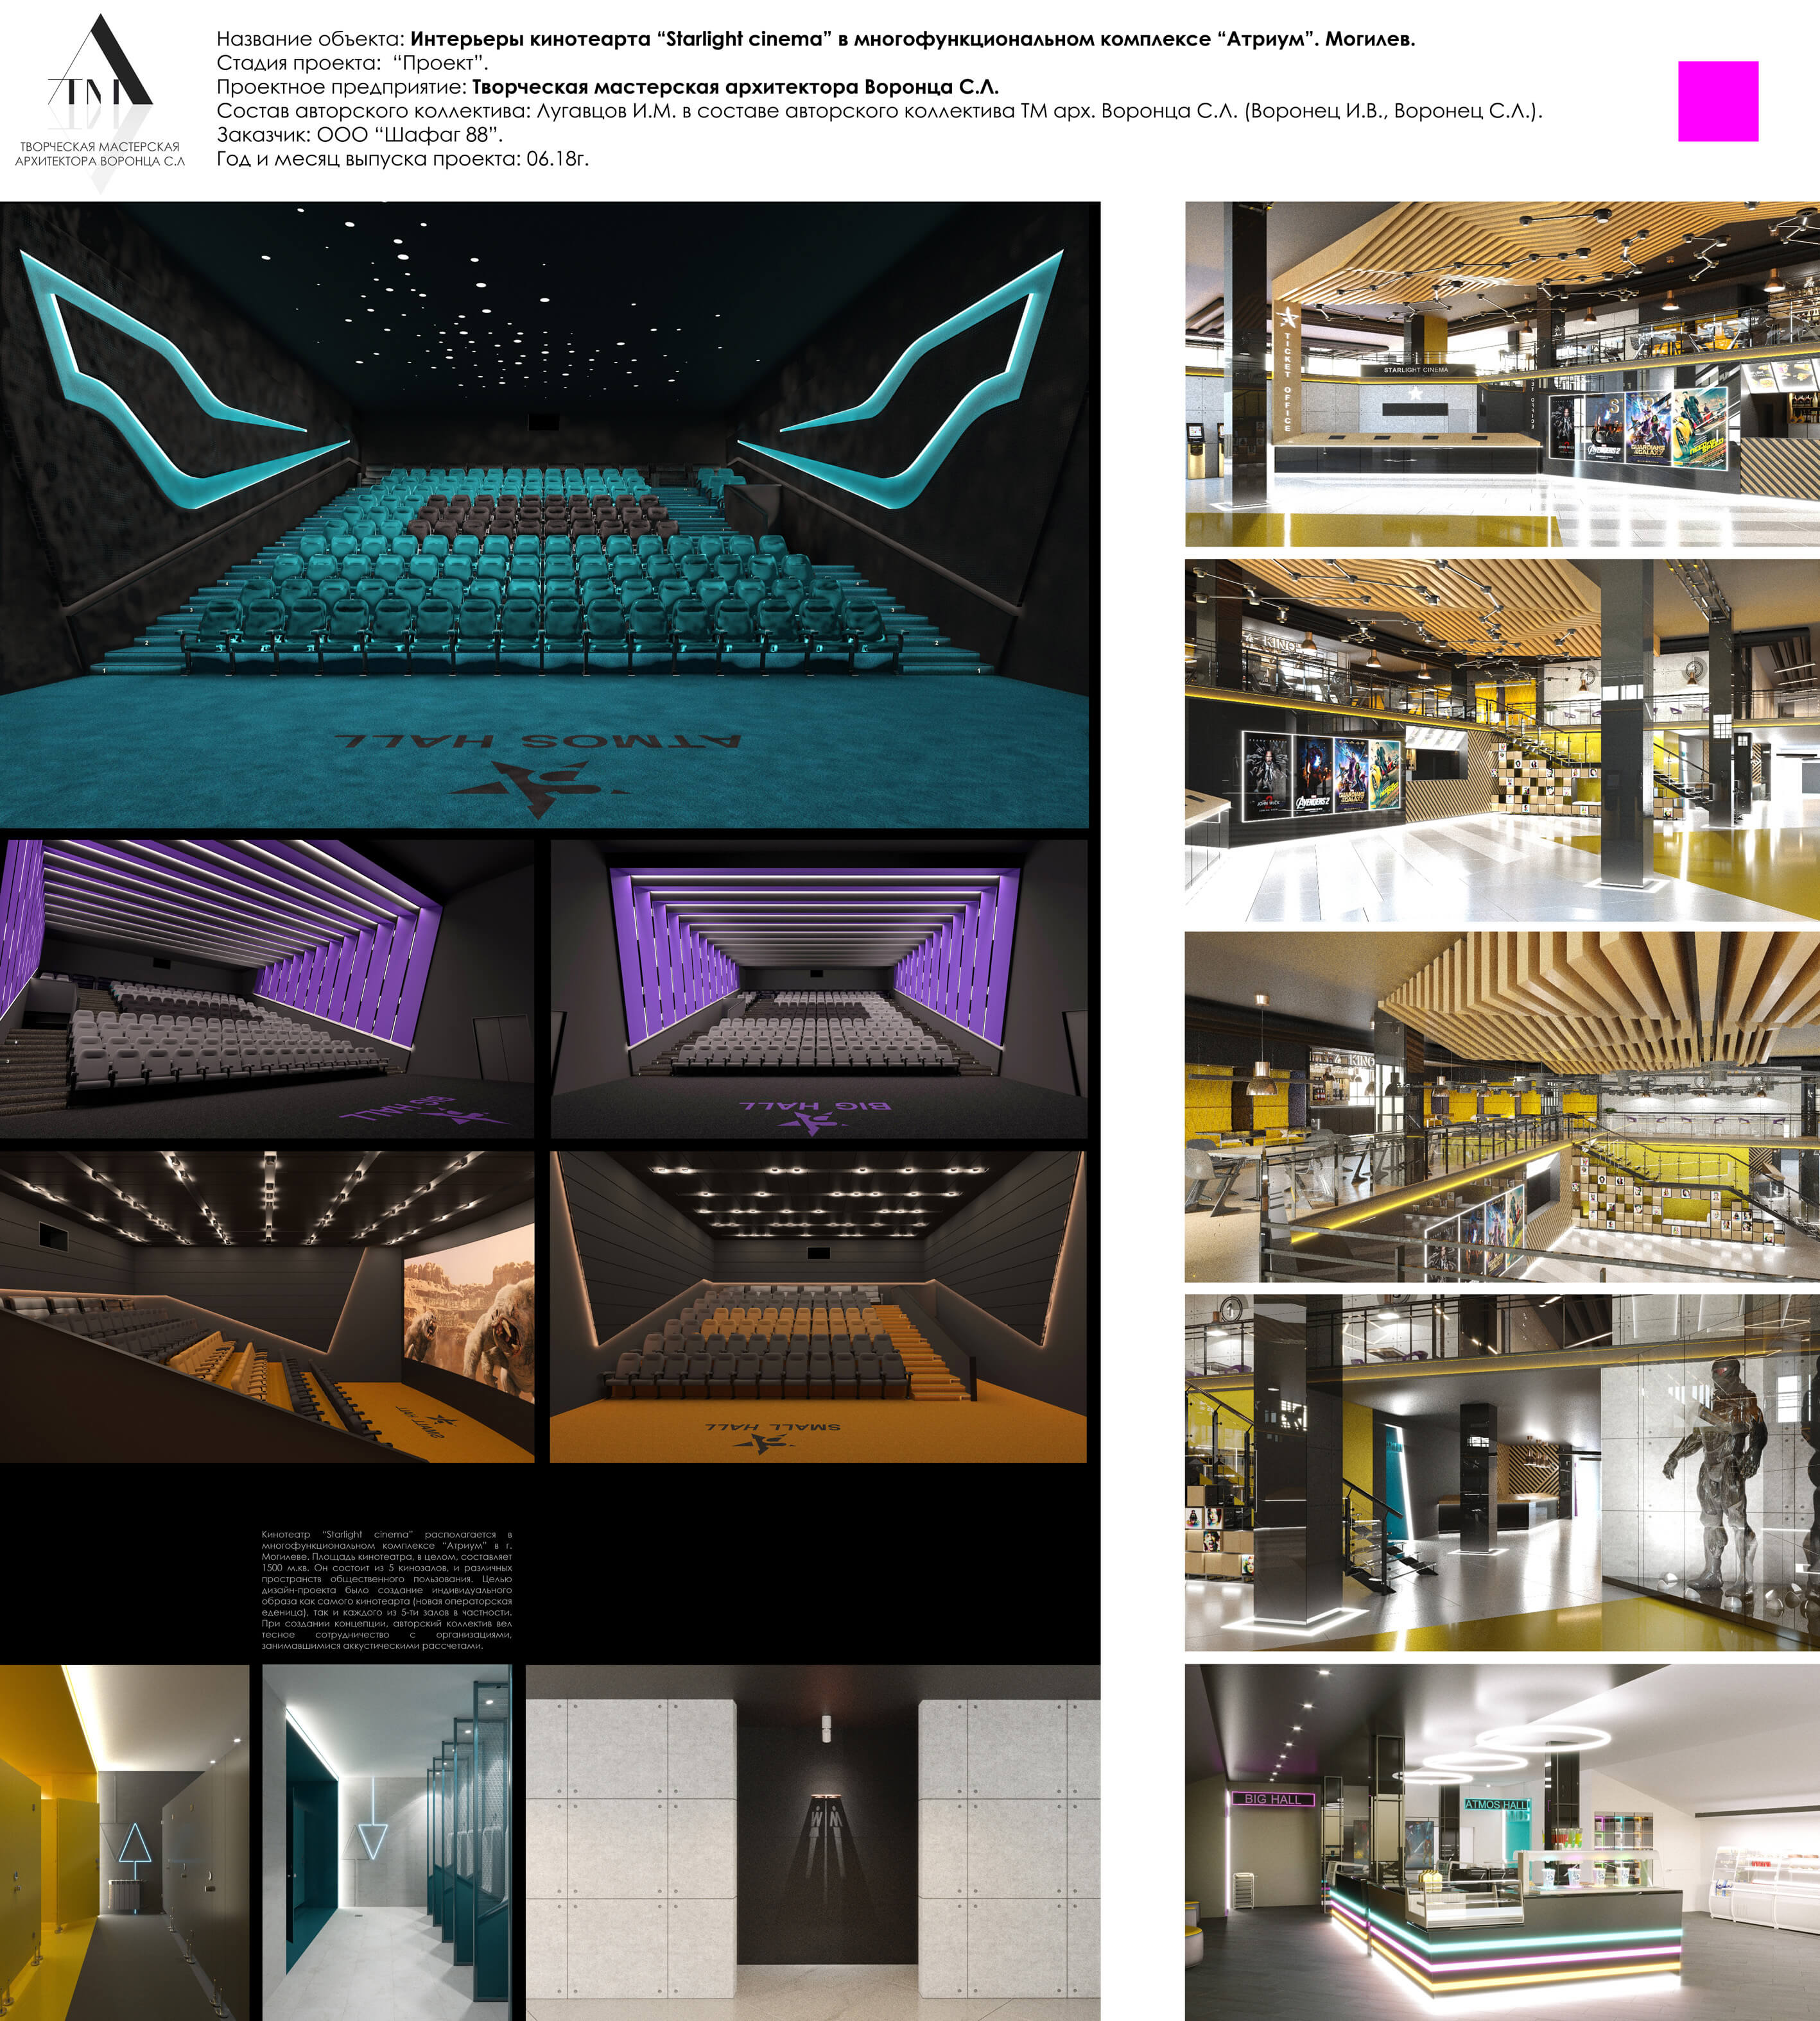This screenshot has width=1820, height=2021.
Task: Select the snack bar render with ring lights
Action: 1501,1842
